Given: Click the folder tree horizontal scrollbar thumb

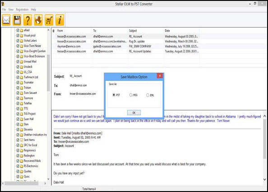Looking at the screenshot, I should coord(21,183).
